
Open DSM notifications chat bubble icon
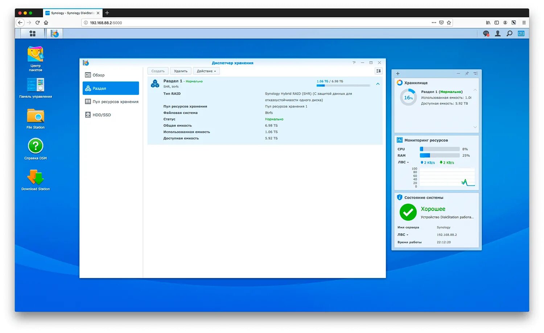[486, 33]
